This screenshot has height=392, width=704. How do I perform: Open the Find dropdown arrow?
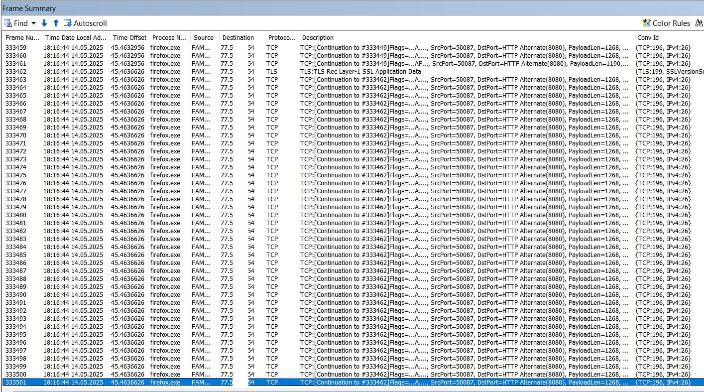[x=33, y=23]
